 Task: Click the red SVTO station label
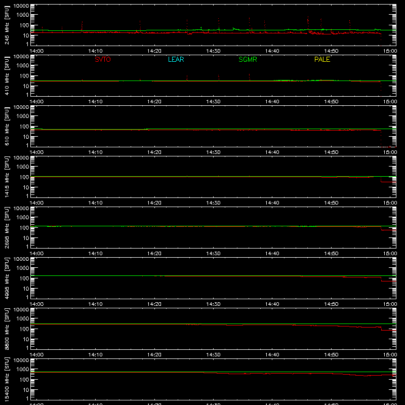pos(103,59)
